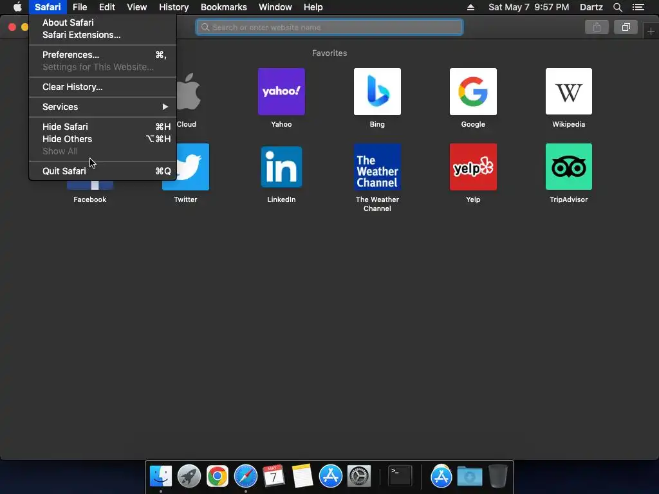The width and height of the screenshot is (659, 494).
Task: Open the Bing favorite tile
Action: coord(377,91)
